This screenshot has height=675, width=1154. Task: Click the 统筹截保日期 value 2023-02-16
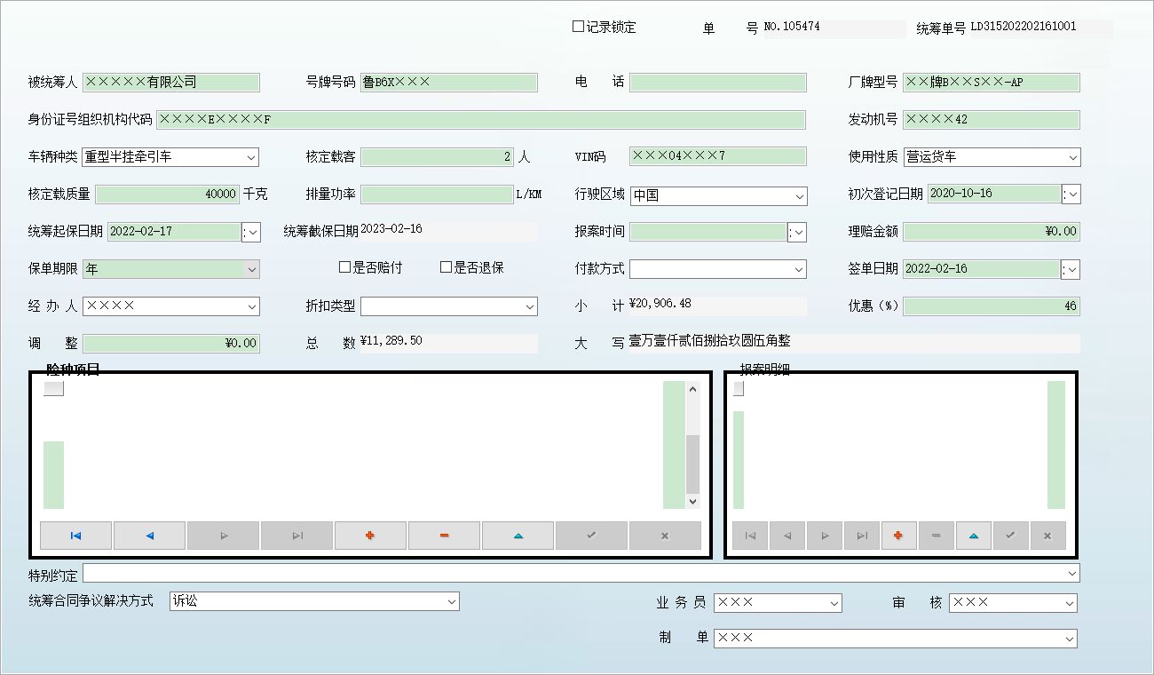391,229
